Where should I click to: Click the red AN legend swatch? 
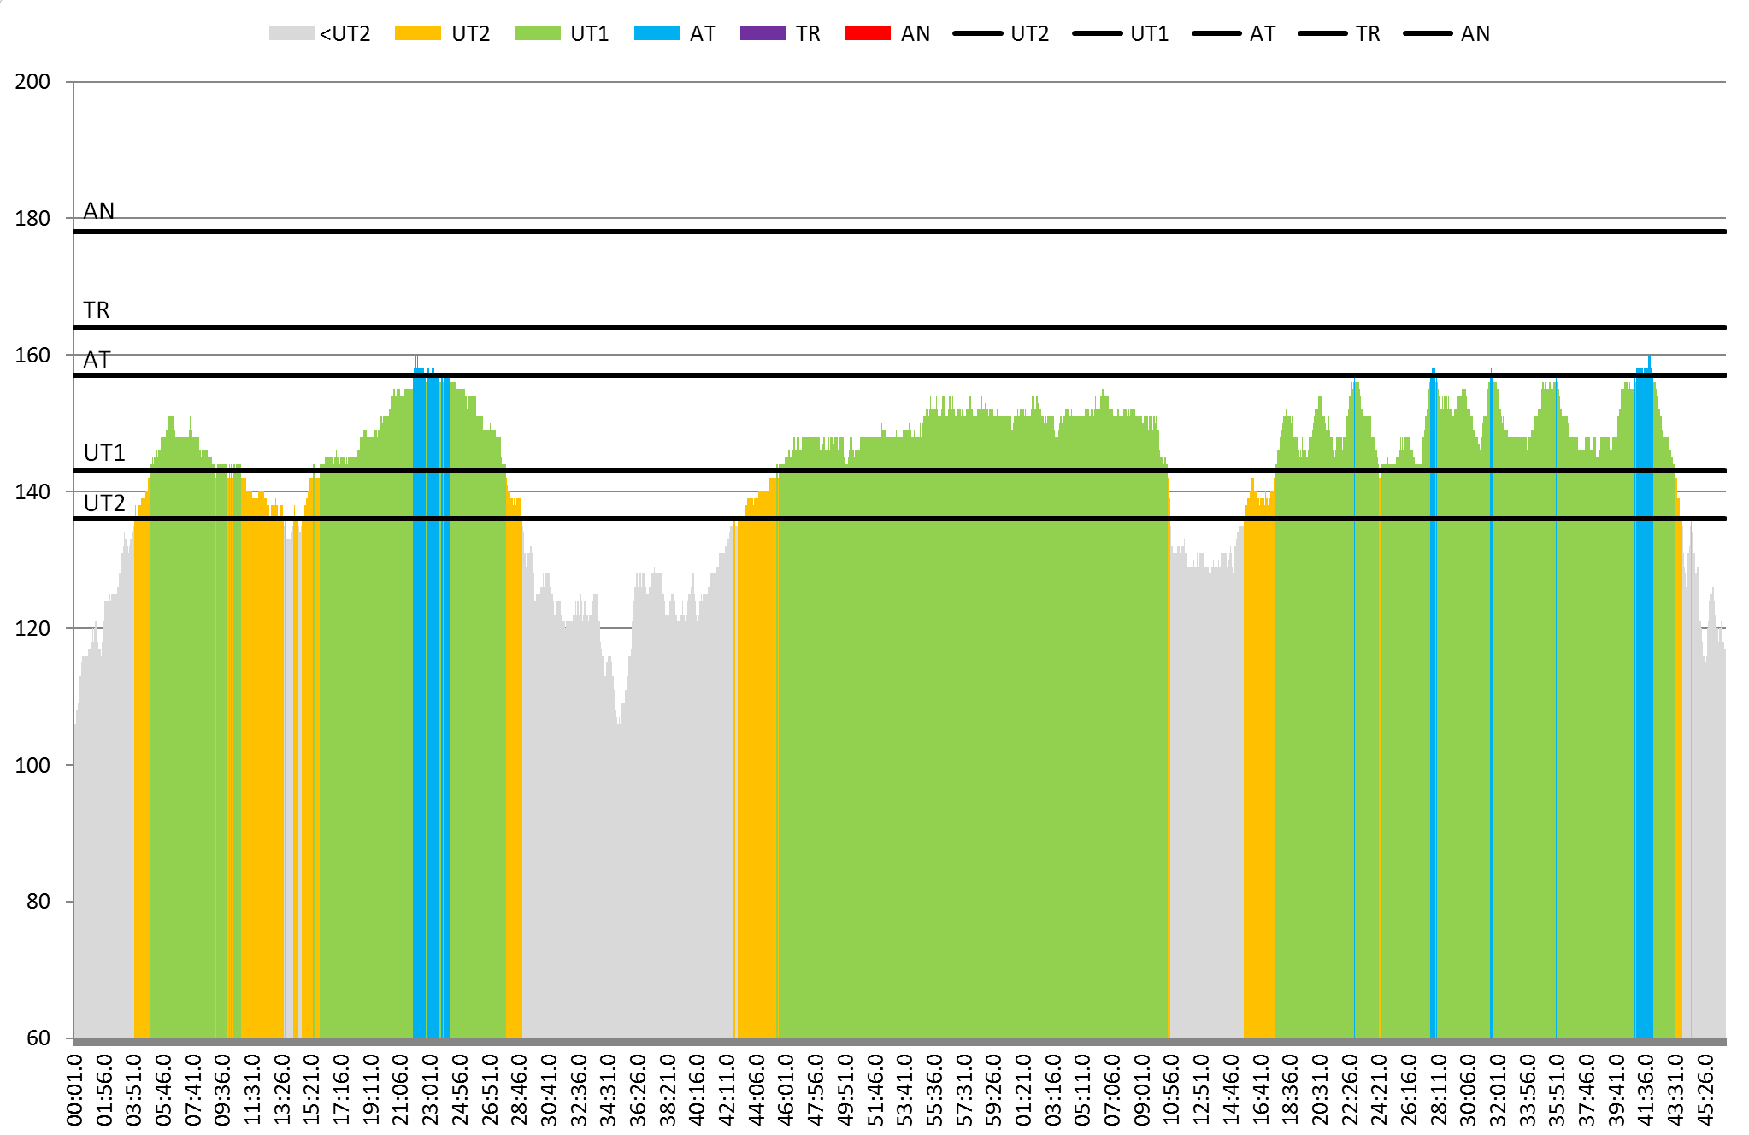tap(868, 34)
